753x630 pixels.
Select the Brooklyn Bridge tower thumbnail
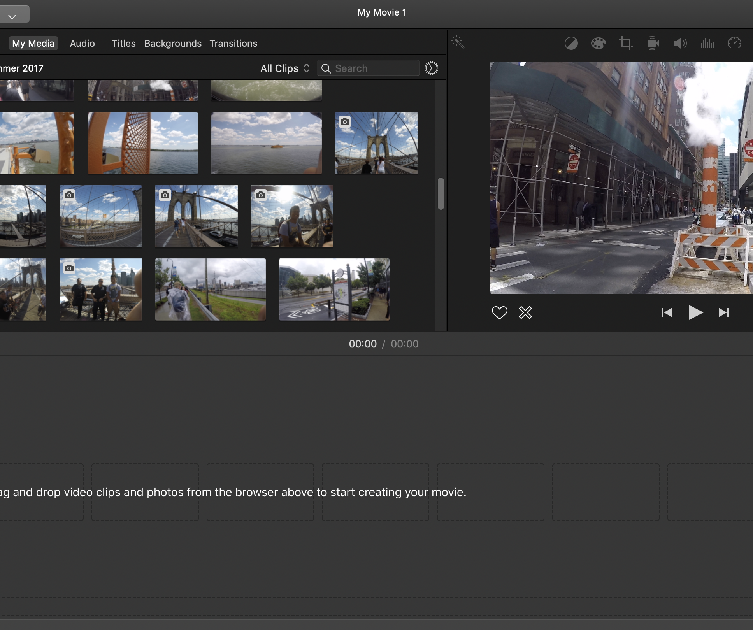pos(376,143)
